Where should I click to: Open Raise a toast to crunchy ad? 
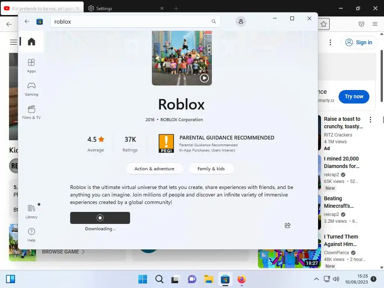[343, 123]
